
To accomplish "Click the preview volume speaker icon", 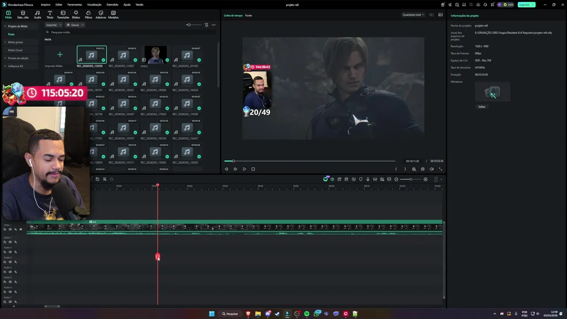I will pos(431,169).
